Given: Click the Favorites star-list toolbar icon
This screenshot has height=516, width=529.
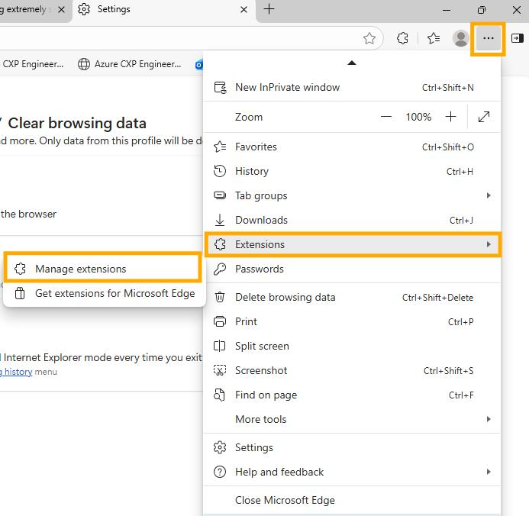Looking at the screenshot, I should [x=434, y=38].
